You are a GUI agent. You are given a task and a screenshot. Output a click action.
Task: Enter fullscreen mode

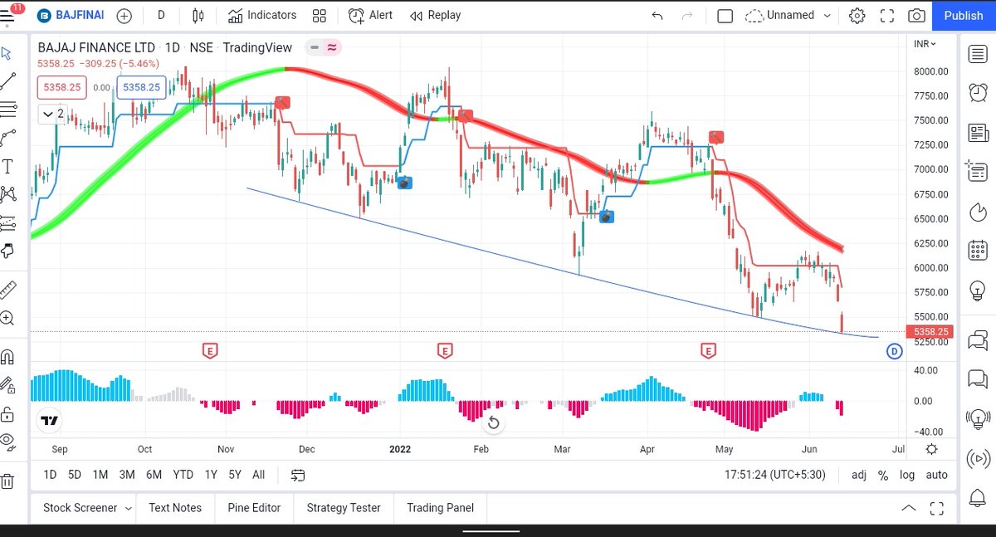[886, 15]
